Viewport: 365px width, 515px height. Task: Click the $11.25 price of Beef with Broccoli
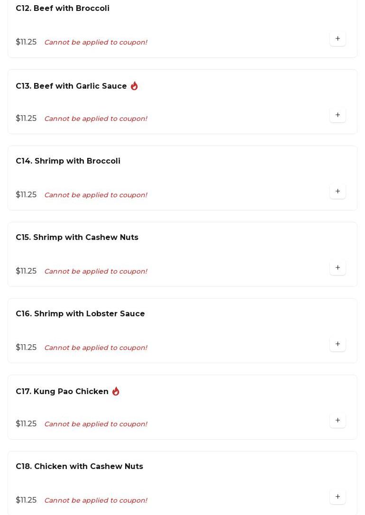click(x=26, y=42)
